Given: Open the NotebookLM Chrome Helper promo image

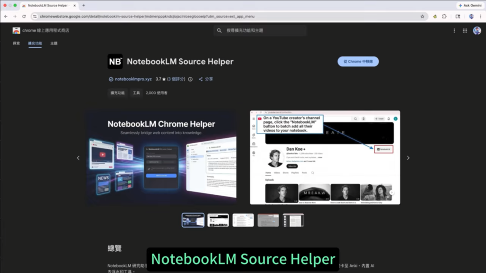Looking at the screenshot, I should (x=161, y=157).
